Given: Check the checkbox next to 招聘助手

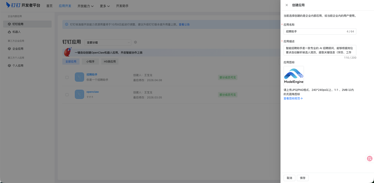Looking at the screenshot, I should click(x=67, y=77).
